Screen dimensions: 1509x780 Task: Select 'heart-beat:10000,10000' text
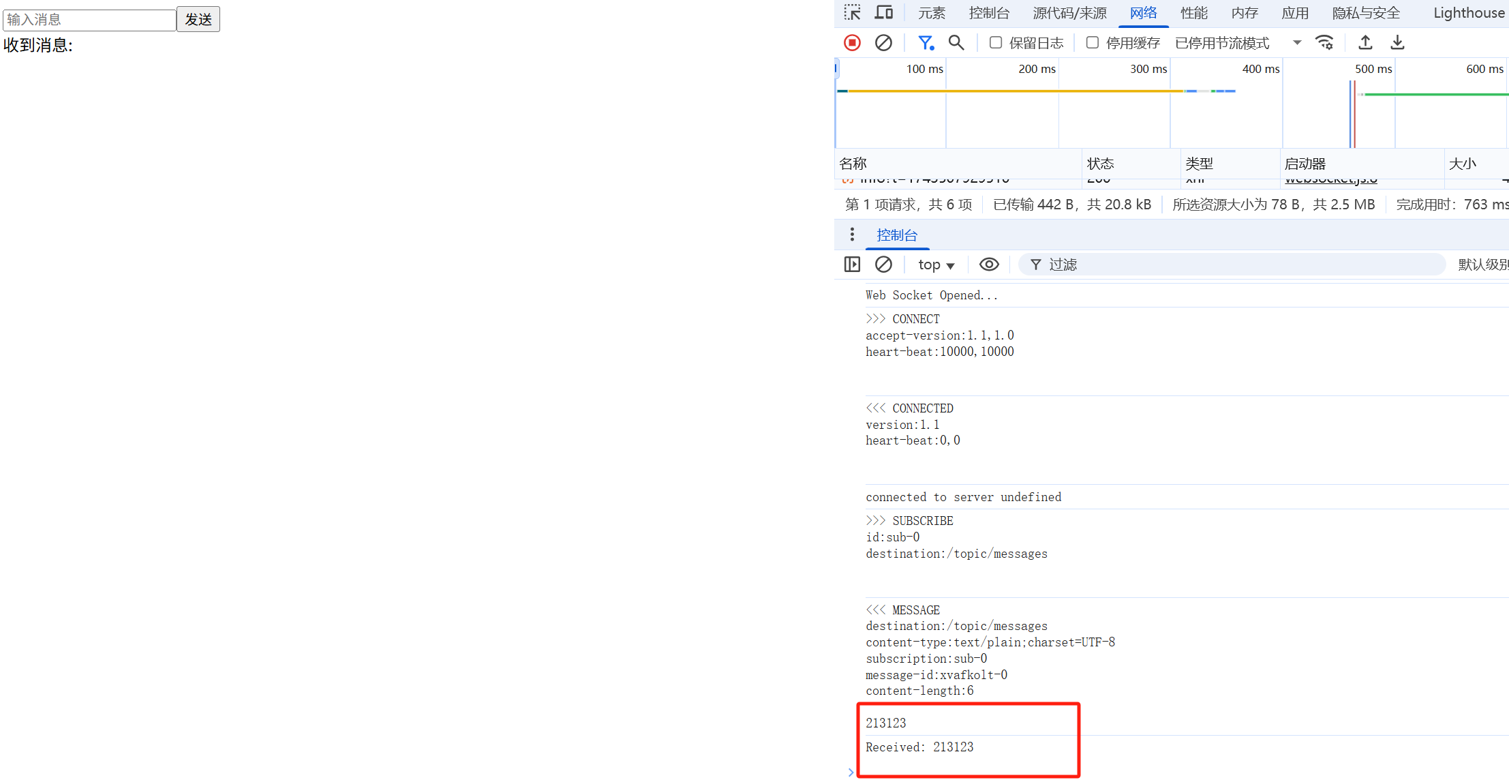tap(940, 352)
